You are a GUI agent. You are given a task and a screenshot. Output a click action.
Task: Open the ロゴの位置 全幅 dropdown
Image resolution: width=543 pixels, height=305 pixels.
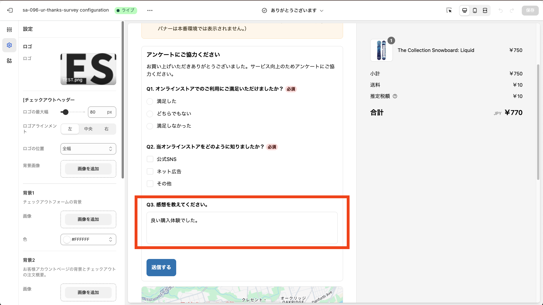point(88,149)
